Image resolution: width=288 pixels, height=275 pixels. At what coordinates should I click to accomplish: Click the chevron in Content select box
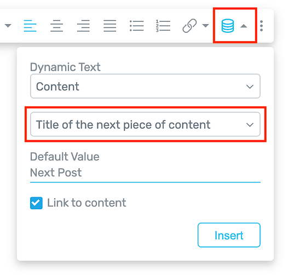[x=250, y=87]
